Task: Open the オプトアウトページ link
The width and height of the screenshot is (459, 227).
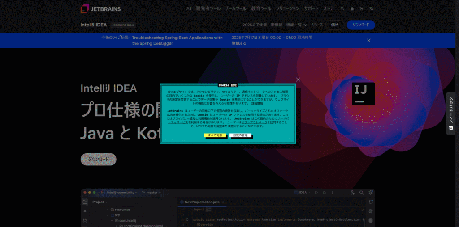Action: coord(254,122)
